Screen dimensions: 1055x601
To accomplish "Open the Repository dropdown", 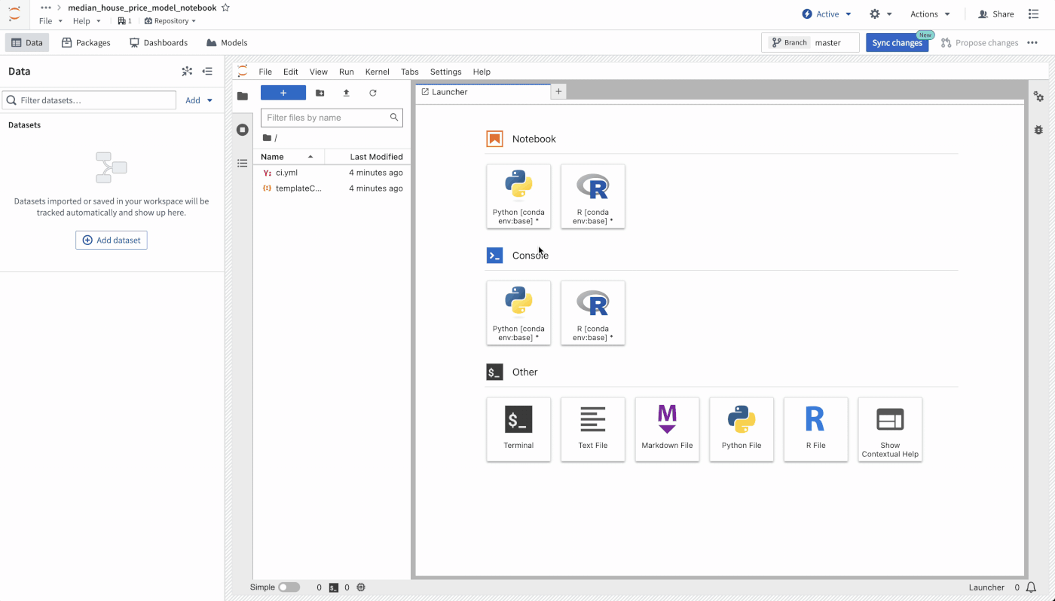I will tap(170, 21).
